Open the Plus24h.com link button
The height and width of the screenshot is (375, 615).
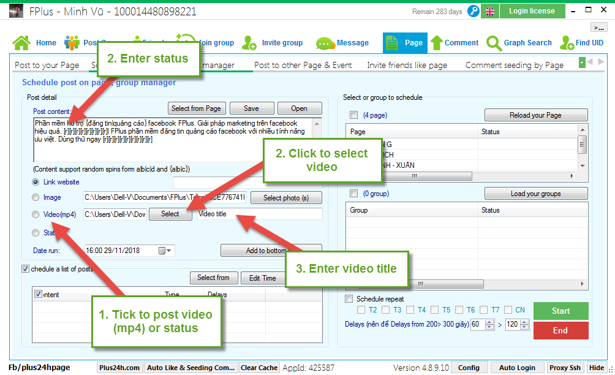[119, 368]
